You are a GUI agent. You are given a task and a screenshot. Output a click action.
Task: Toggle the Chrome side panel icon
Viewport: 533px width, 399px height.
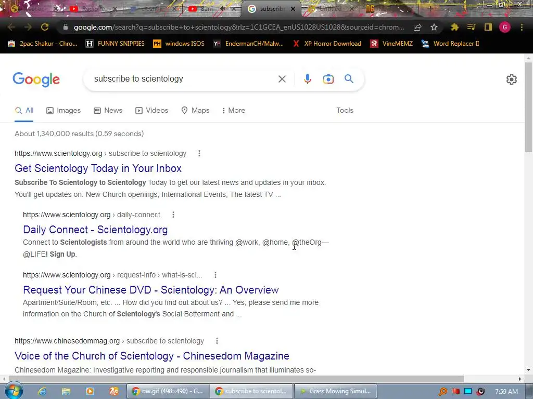click(488, 27)
